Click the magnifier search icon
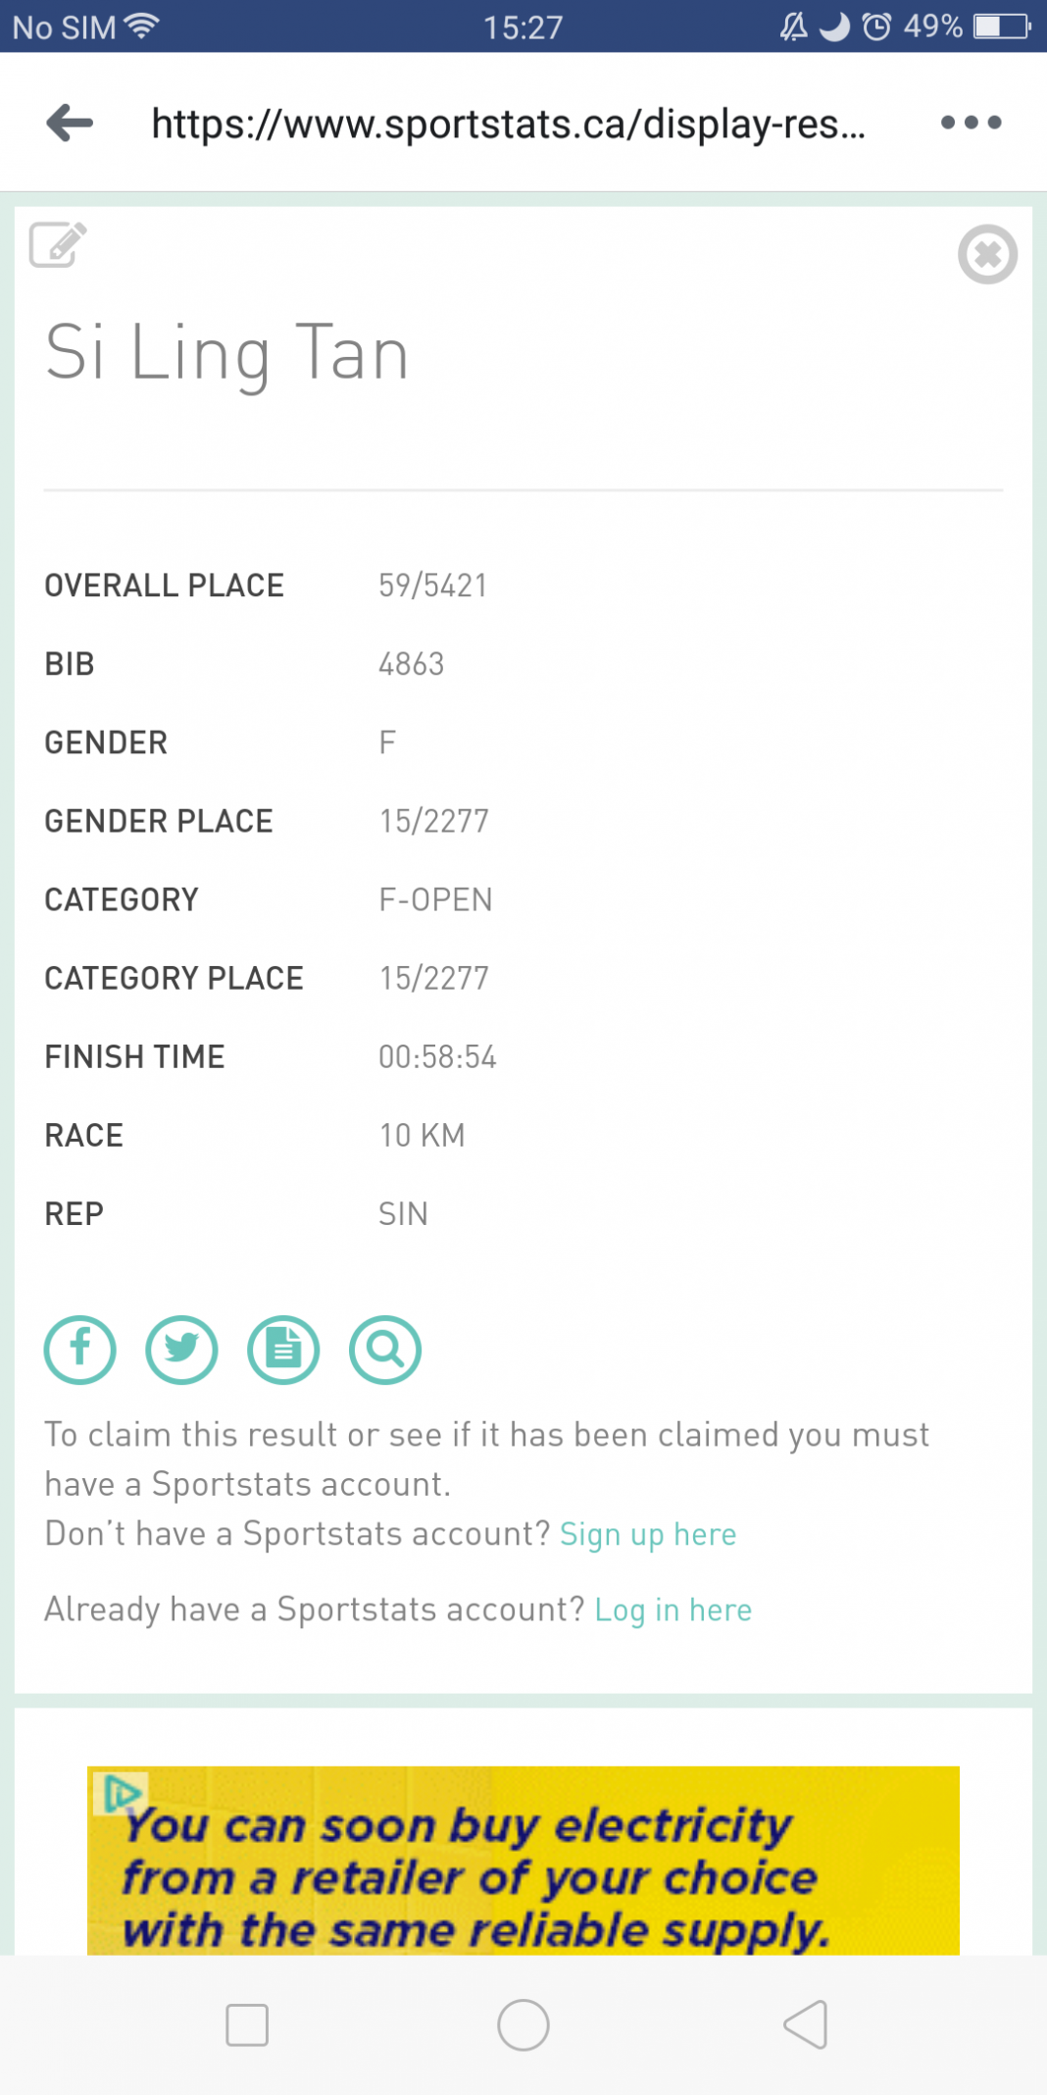 [385, 1350]
